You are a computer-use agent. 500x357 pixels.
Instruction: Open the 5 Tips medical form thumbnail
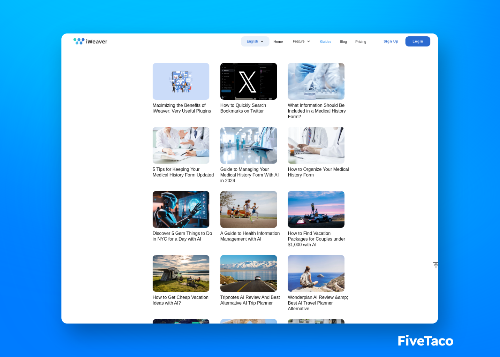click(181, 145)
